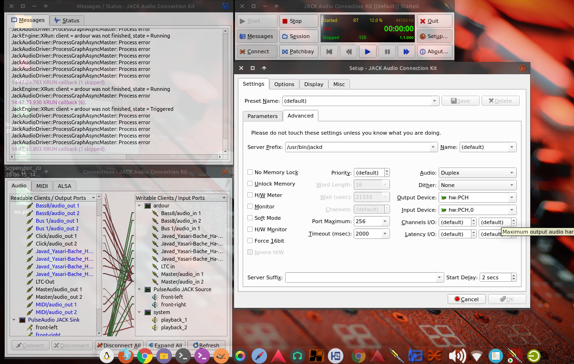The height and width of the screenshot is (364, 574).
Task: Click the transport Fast Forward button
Action: (406, 51)
